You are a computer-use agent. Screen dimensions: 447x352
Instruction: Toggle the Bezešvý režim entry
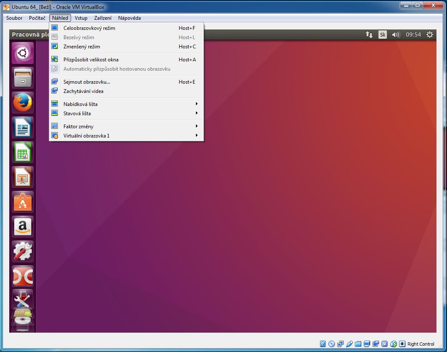click(126, 37)
